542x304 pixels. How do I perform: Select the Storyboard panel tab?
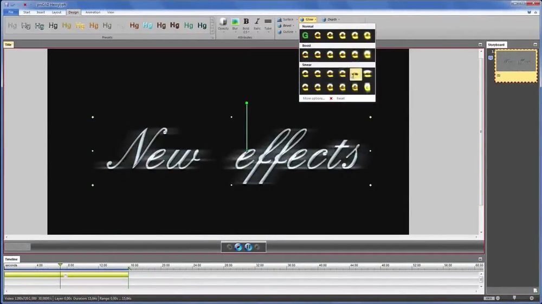point(496,44)
